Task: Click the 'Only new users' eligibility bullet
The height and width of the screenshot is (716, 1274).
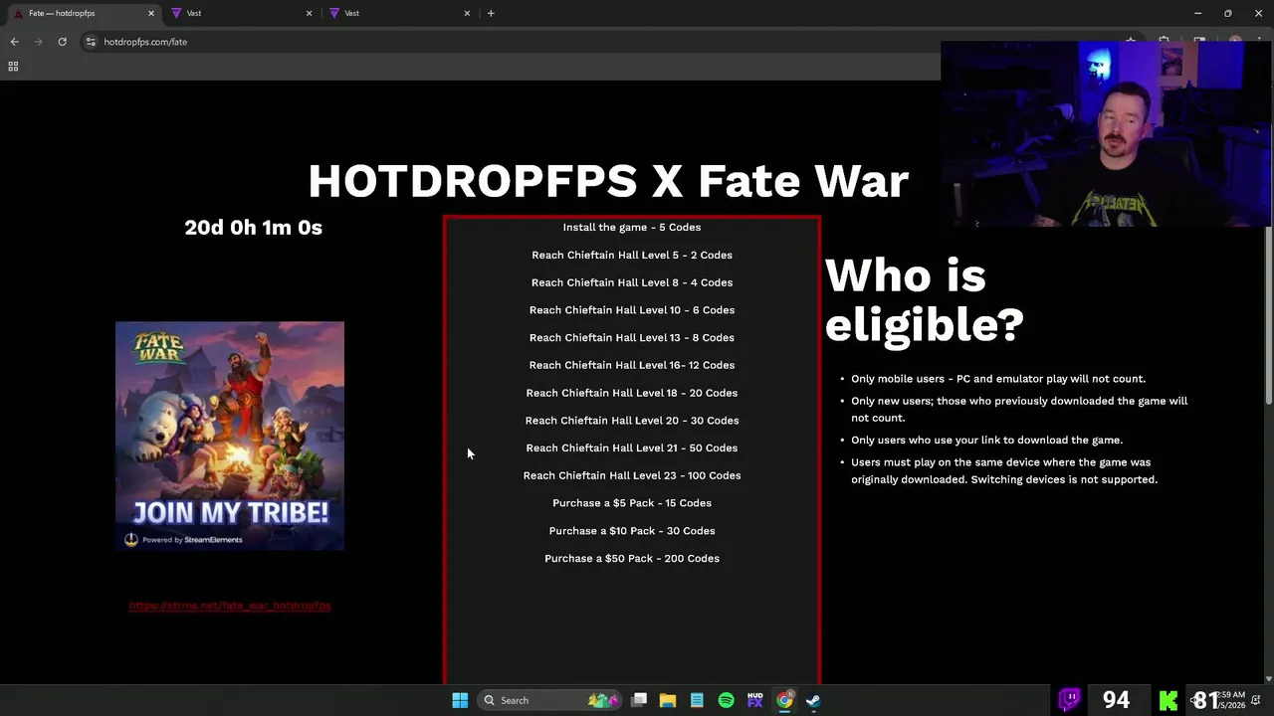Action: click(1019, 410)
